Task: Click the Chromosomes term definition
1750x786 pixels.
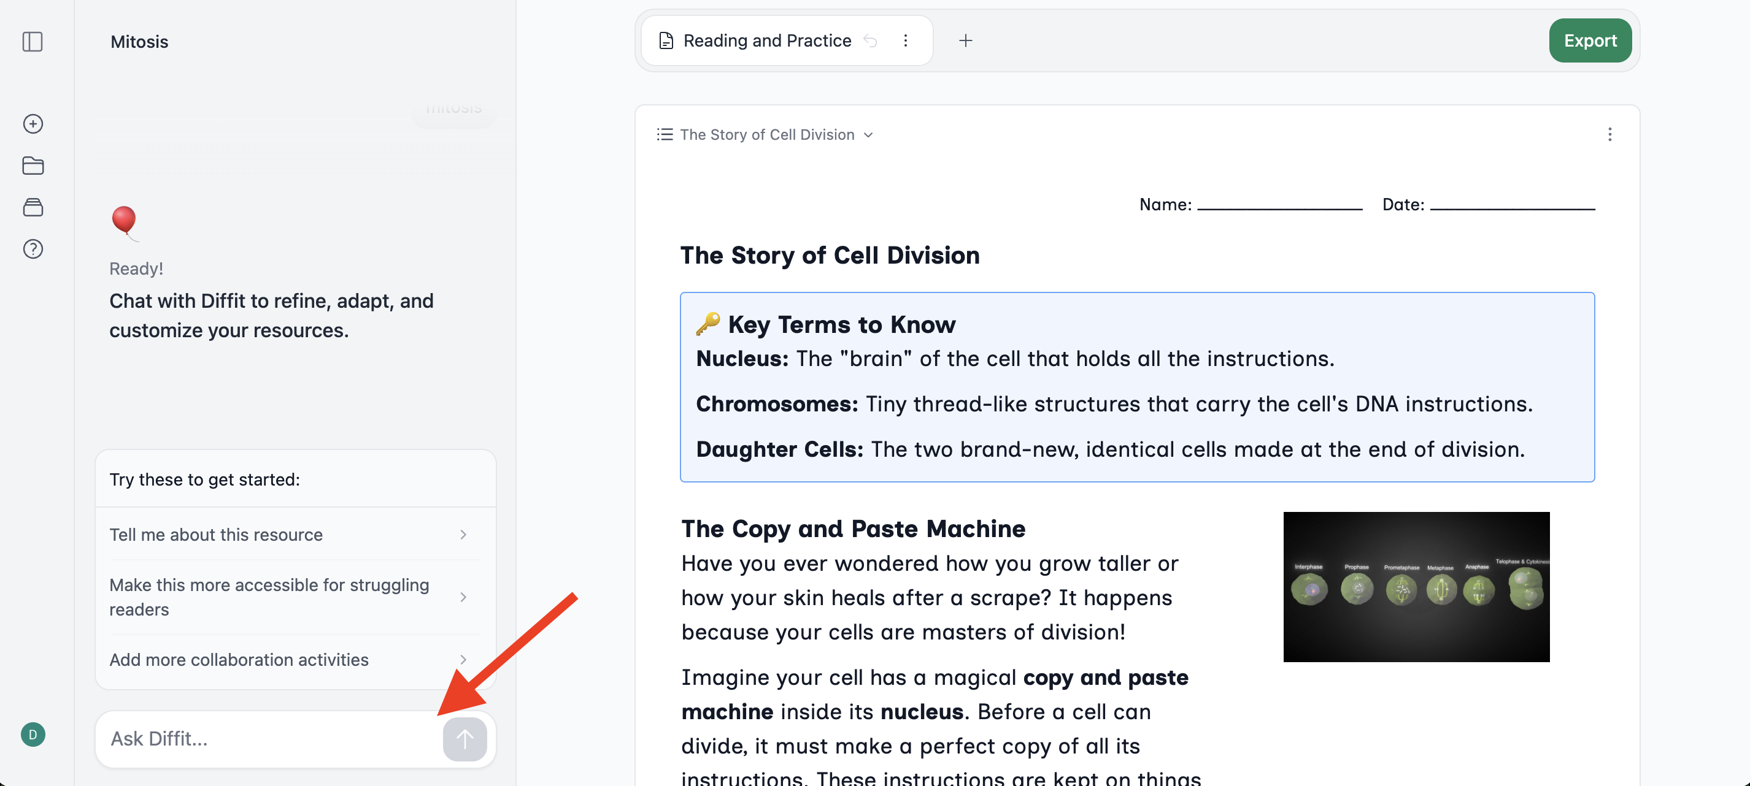Action: [1115, 405]
